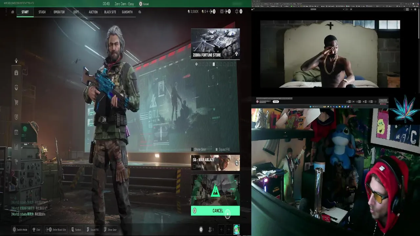
Task: Click the Switch Mode button
Action: pos(20,230)
